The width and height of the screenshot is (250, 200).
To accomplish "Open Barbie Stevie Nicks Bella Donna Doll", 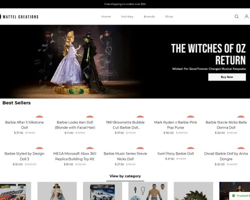I will [x=226, y=125].
